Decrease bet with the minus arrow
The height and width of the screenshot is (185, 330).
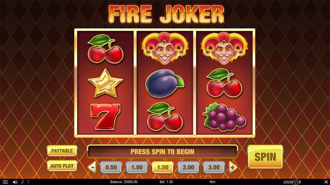tap(92, 167)
